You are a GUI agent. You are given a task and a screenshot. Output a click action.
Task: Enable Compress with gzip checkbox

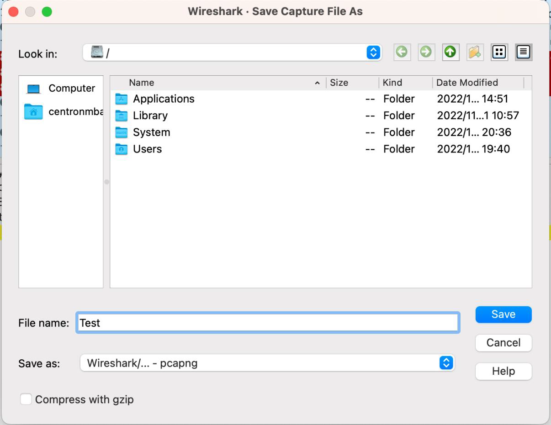(26, 399)
